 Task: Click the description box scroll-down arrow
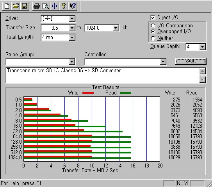tap(203, 80)
